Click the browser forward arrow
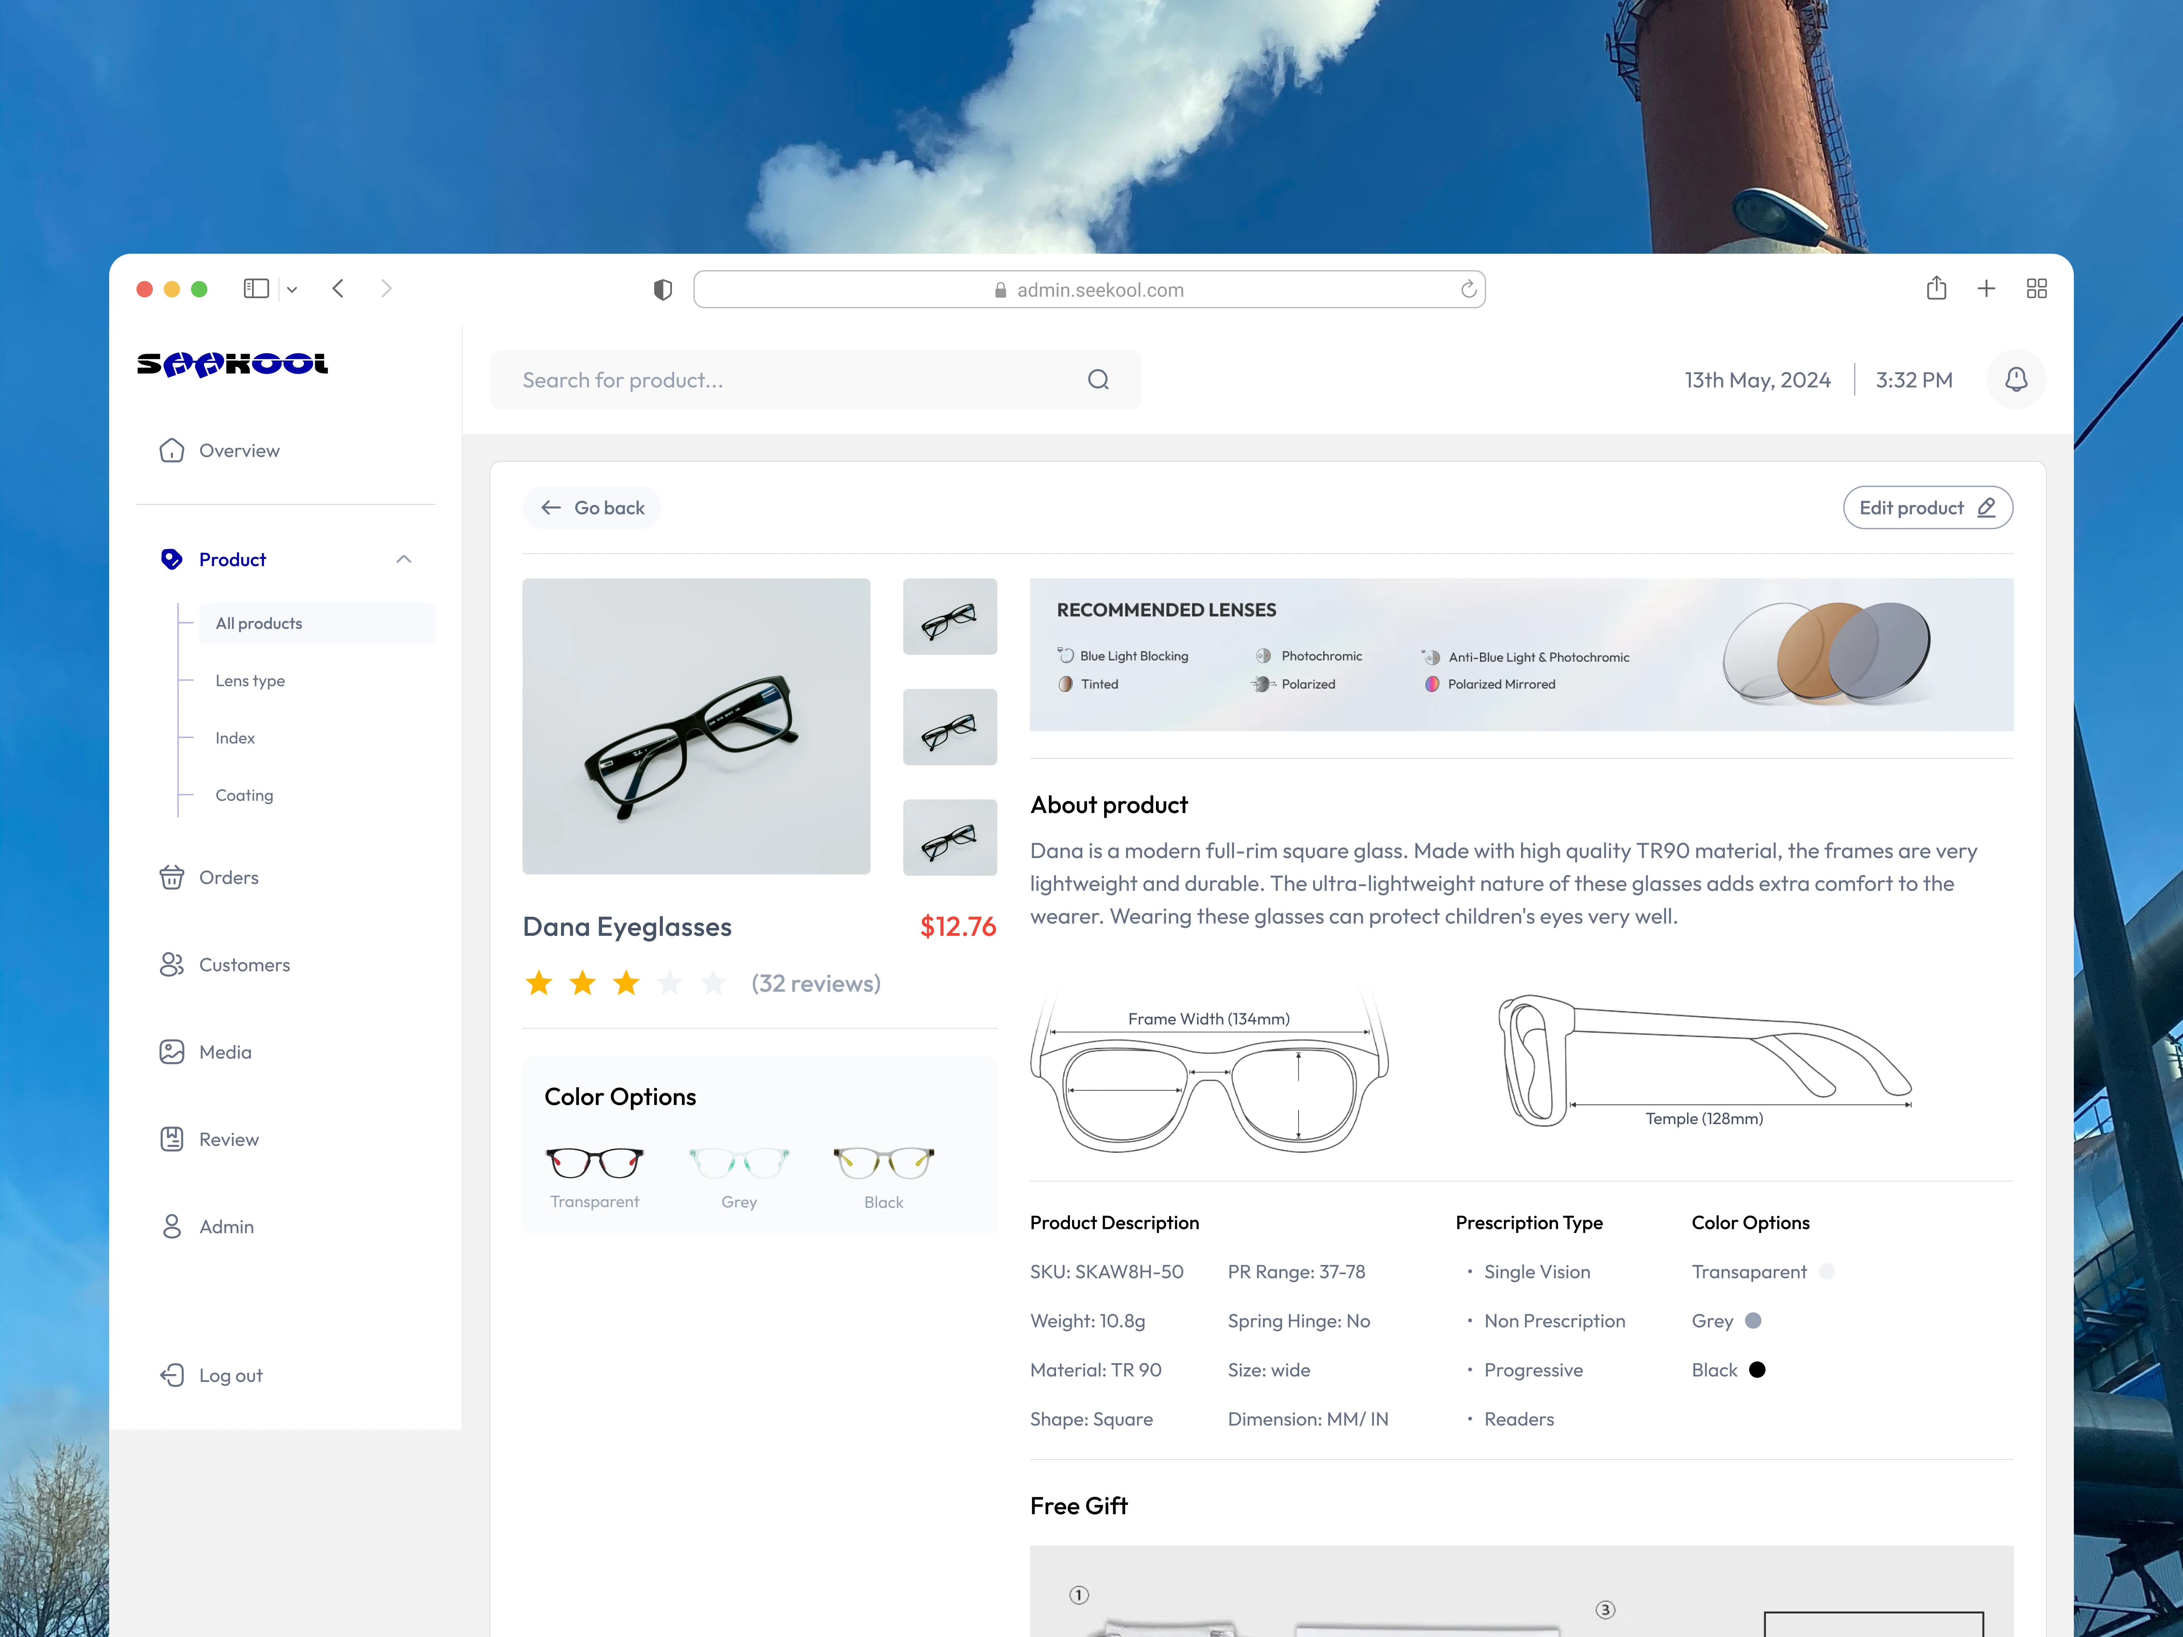This screenshot has width=2183, height=1637. coord(386,288)
